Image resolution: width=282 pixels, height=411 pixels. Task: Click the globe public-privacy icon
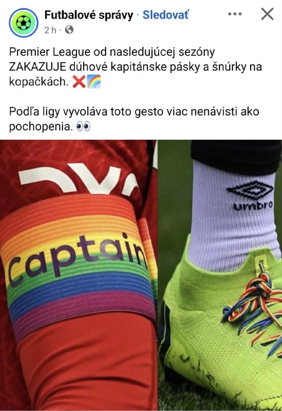point(69,30)
